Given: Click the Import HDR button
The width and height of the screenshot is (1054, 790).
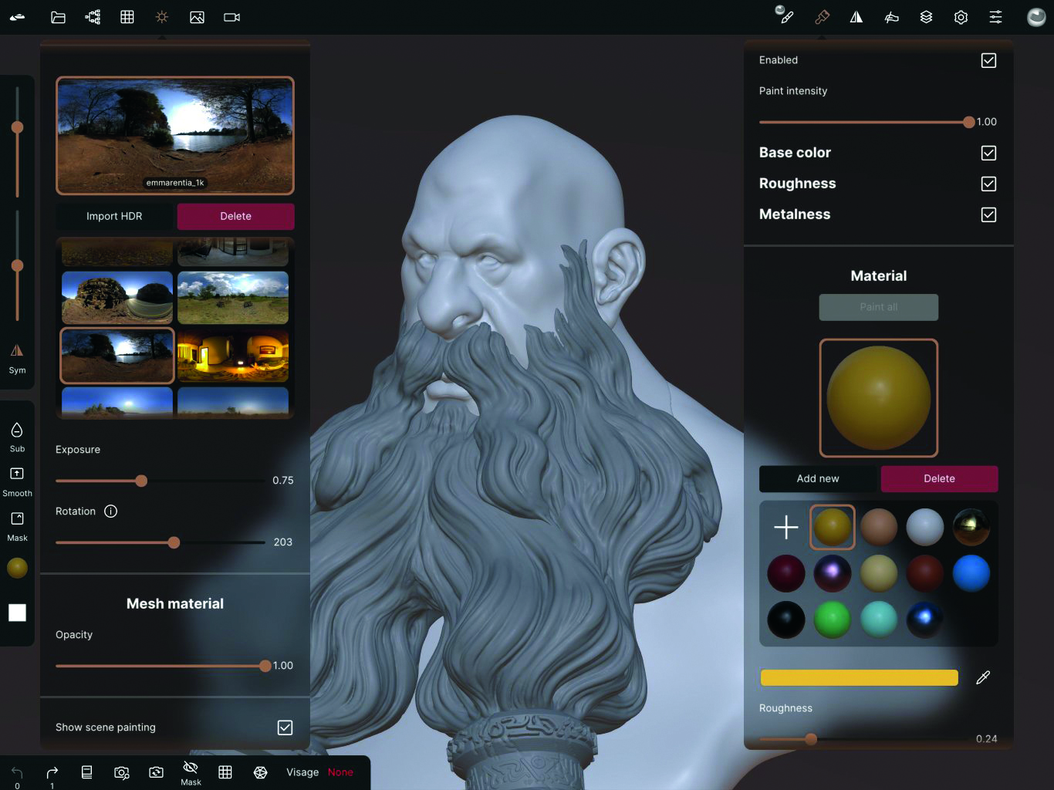Looking at the screenshot, I should point(113,216).
